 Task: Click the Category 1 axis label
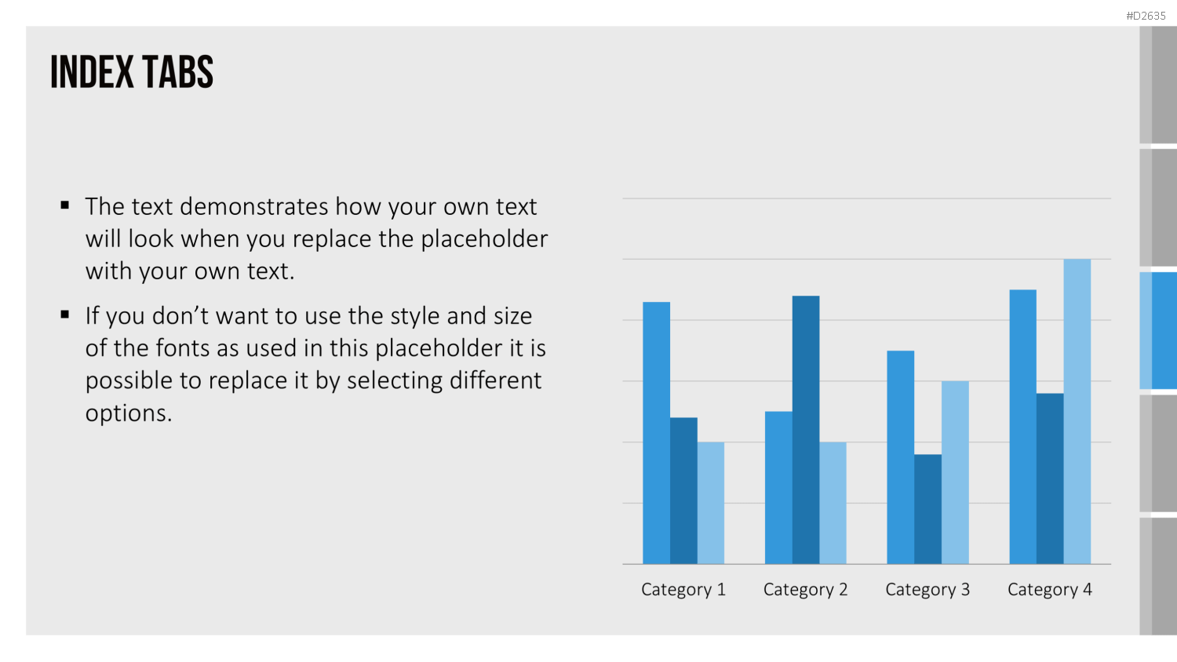tap(683, 590)
